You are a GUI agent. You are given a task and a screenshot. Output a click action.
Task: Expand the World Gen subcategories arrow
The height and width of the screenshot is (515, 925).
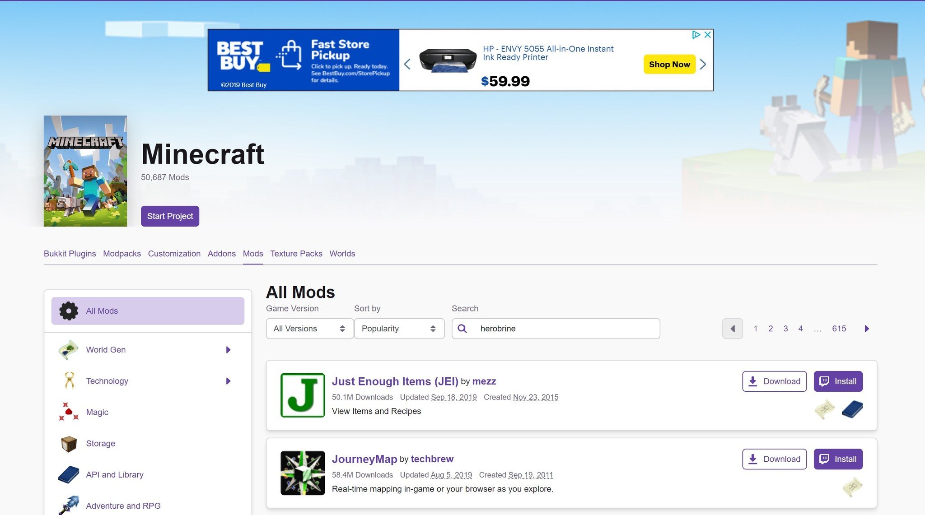pos(228,350)
